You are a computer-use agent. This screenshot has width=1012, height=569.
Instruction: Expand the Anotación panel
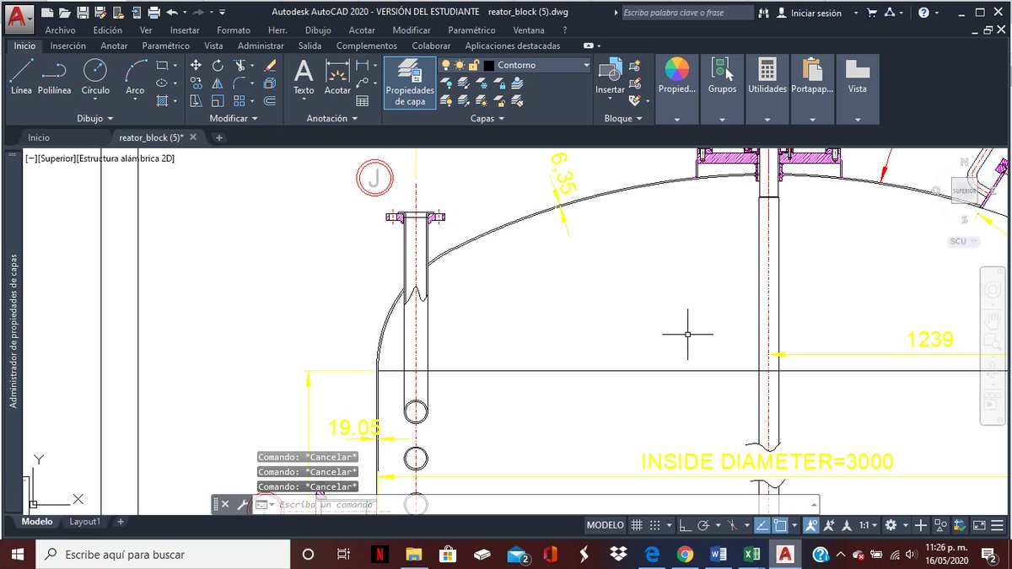[331, 119]
